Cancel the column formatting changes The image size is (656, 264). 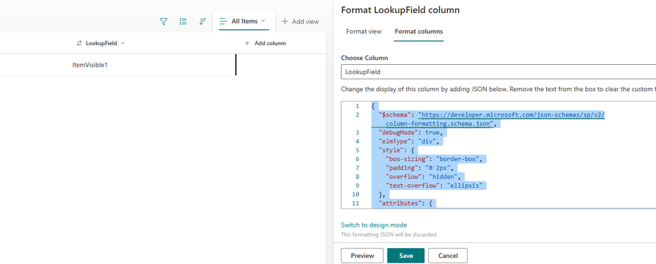[447, 255]
